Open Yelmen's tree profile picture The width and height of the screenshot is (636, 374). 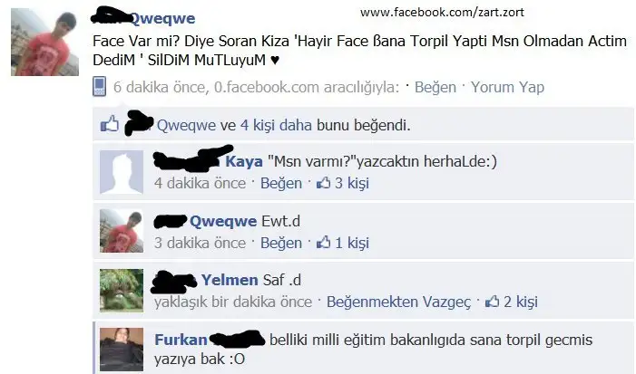(122, 290)
